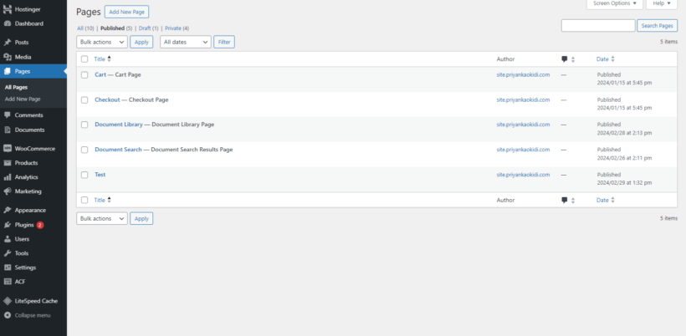Click the Plugins update count badge
Screen dimensions: 686x336
coord(40,225)
